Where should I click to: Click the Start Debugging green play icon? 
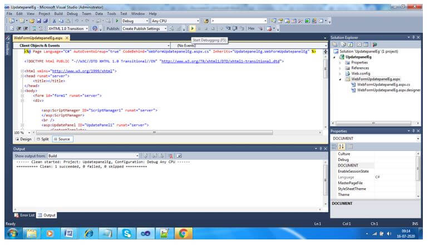[x=193, y=28]
